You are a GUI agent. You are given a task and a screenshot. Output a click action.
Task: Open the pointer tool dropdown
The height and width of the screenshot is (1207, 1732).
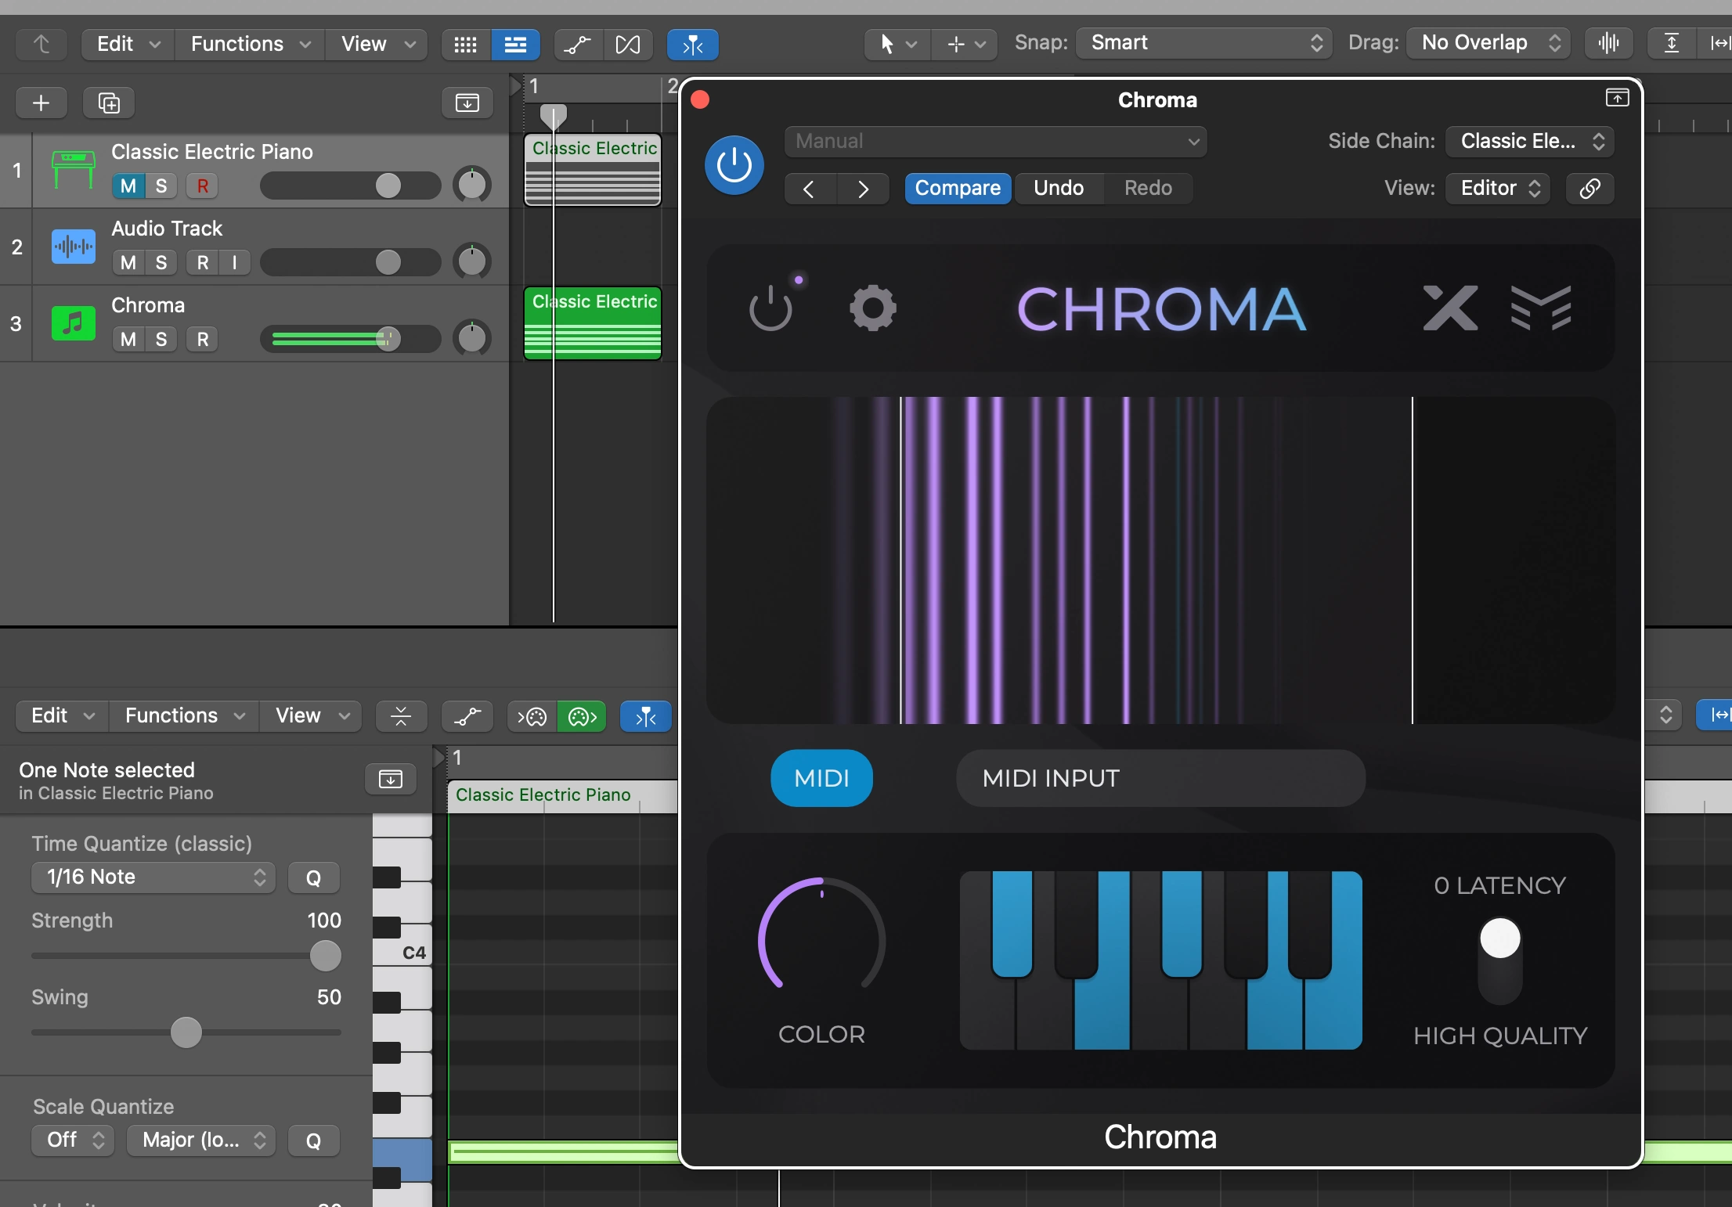tap(897, 45)
